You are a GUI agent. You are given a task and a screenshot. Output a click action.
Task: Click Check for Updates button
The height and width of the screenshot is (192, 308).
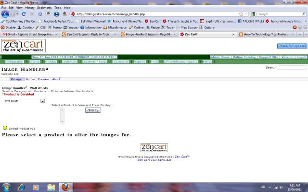[292, 46]
